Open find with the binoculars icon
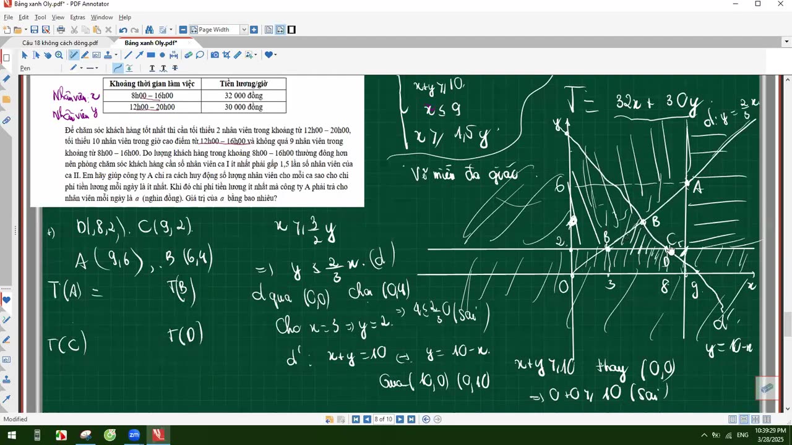The width and height of the screenshot is (792, 445). (x=149, y=30)
